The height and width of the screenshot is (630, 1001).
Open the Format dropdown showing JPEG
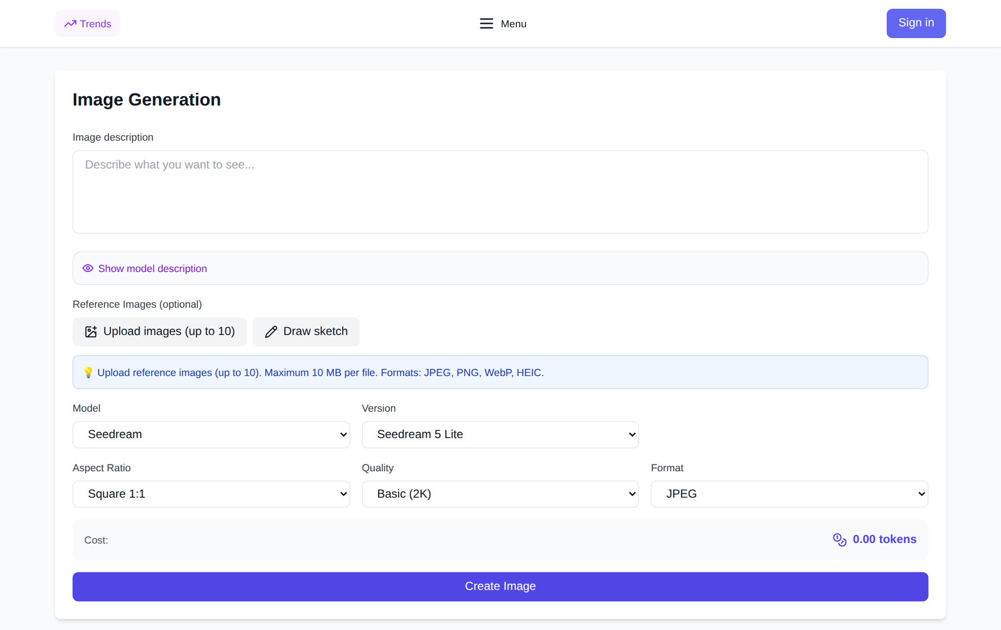point(789,494)
